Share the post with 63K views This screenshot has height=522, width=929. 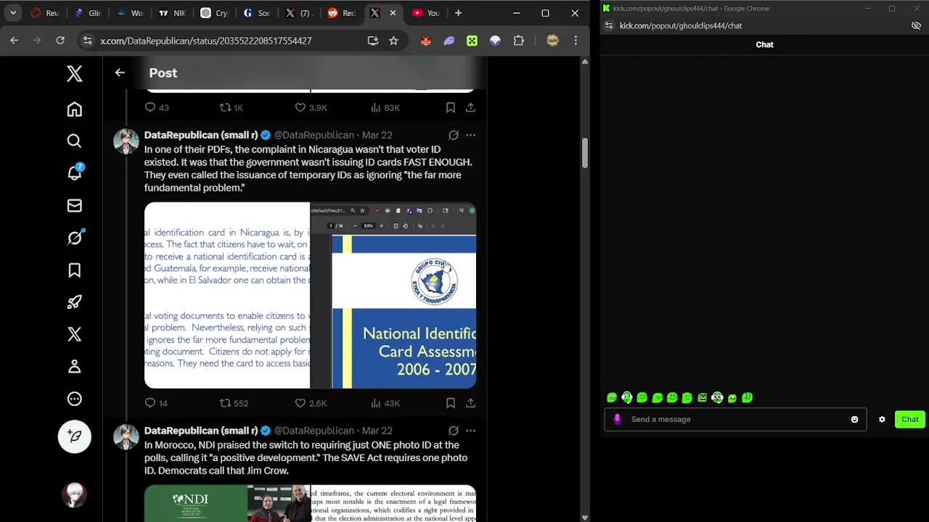470,107
